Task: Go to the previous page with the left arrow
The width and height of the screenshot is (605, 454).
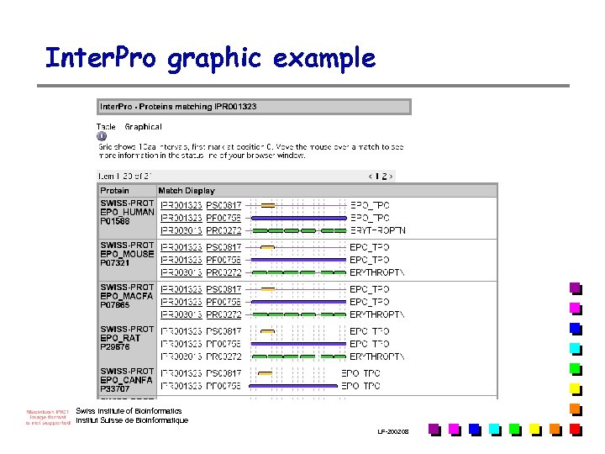Action: click(371, 177)
